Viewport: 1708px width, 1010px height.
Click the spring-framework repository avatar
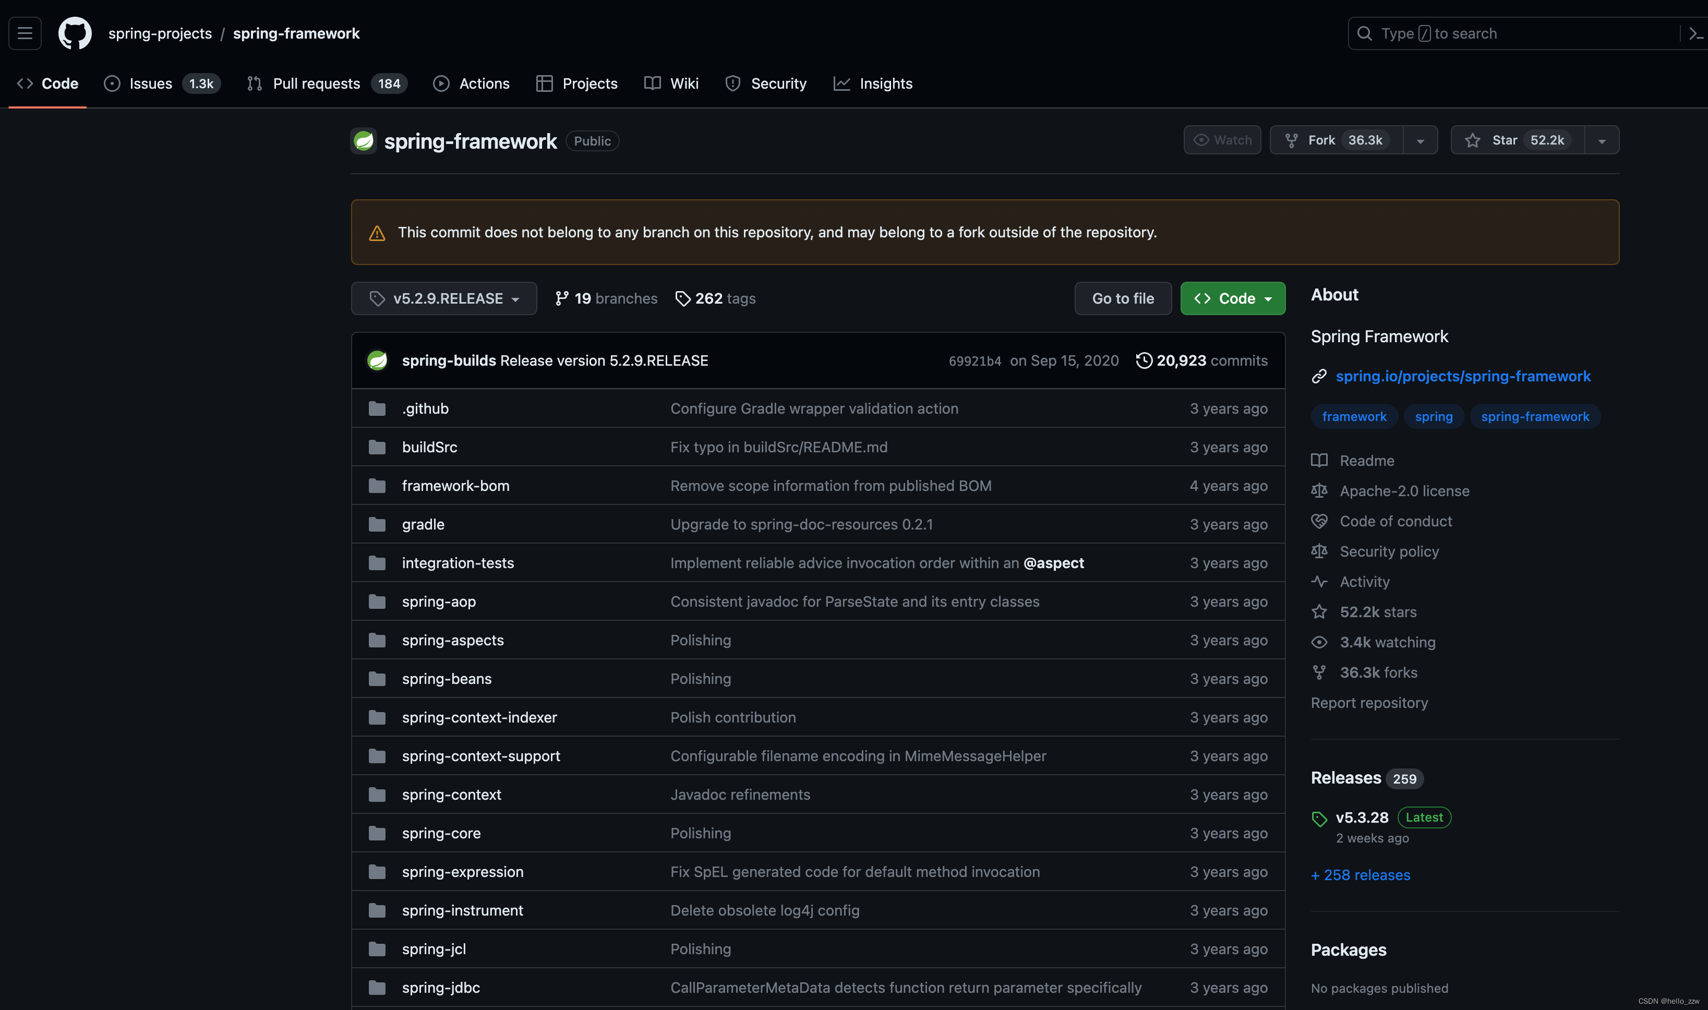coord(364,141)
